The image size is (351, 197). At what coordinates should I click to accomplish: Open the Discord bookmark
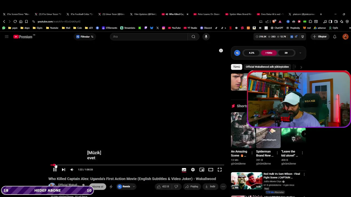click(206, 28)
